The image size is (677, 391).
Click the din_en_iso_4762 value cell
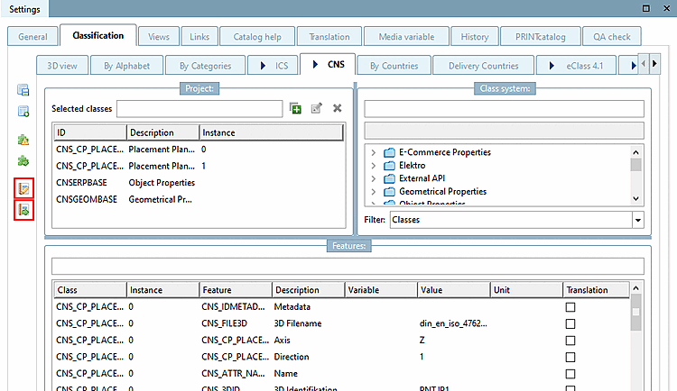click(453, 323)
